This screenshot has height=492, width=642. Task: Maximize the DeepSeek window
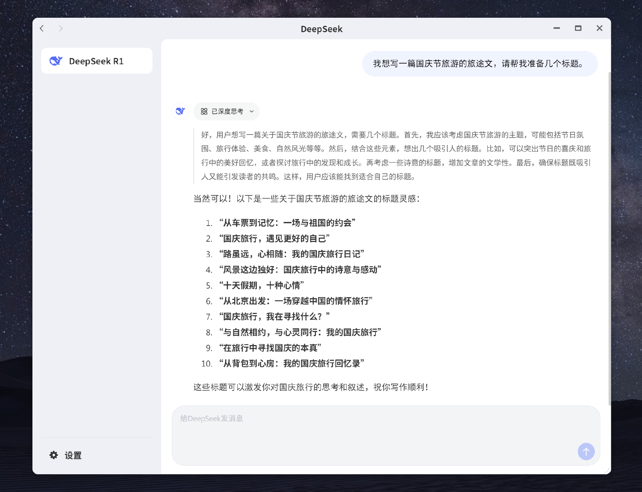(578, 28)
